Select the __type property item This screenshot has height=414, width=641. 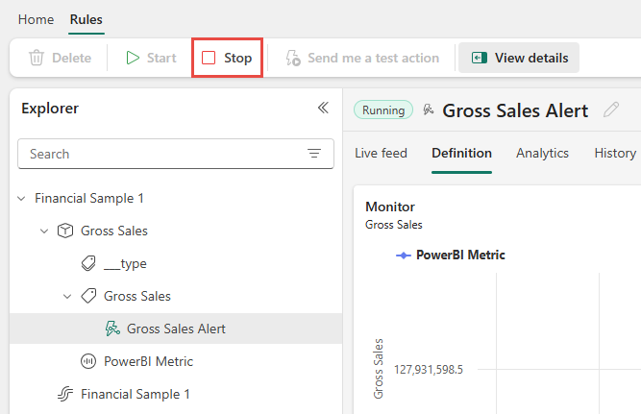(x=125, y=263)
